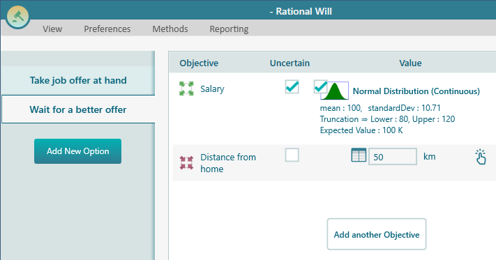The height and width of the screenshot is (260, 496).
Task: Click the Uncertain column header
Action: tap(290, 63)
